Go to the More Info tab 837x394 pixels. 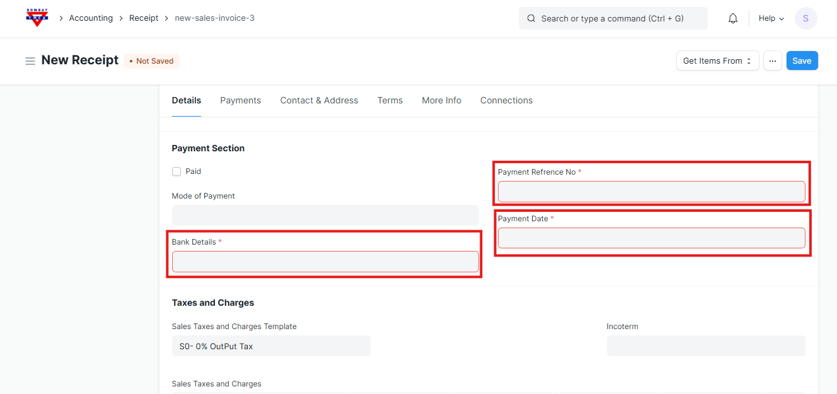(x=441, y=100)
